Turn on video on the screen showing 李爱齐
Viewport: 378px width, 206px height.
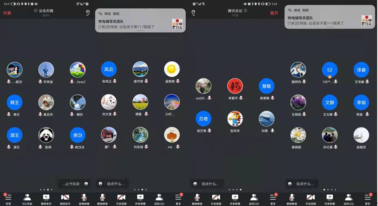[x=216, y=199]
